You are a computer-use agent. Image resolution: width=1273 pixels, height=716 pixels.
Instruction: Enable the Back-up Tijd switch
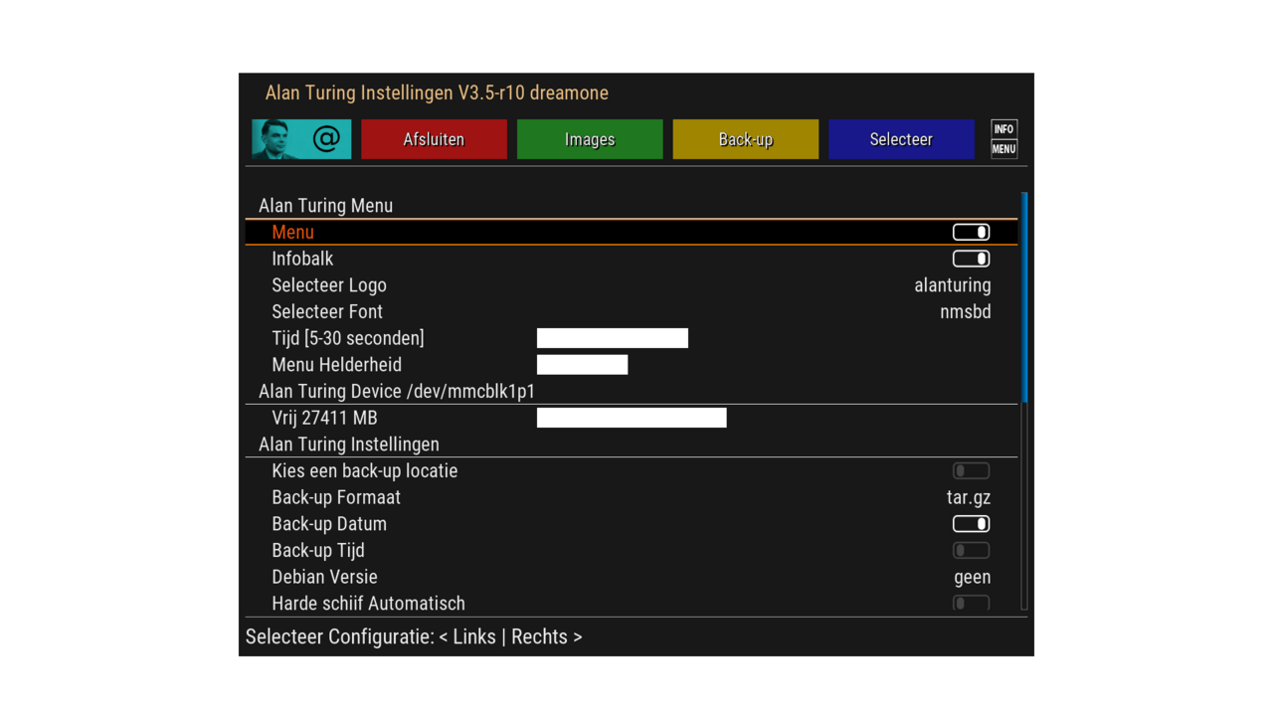[x=971, y=551]
